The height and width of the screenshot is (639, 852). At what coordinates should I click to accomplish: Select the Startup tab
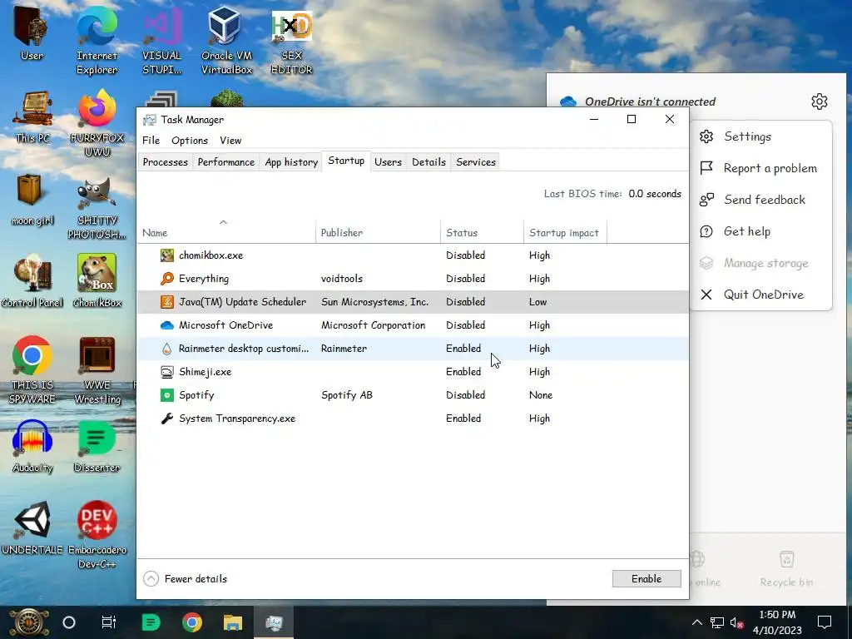[x=346, y=161]
